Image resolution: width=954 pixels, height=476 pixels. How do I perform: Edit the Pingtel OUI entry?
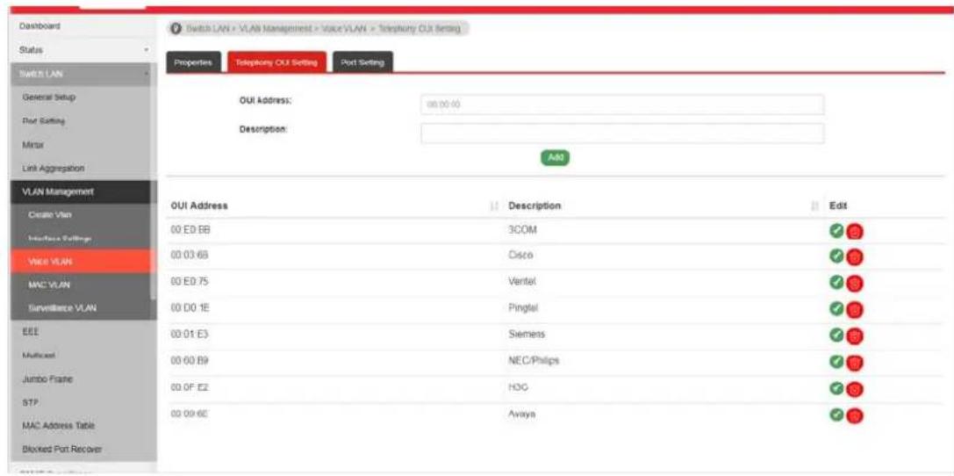coord(836,309)
